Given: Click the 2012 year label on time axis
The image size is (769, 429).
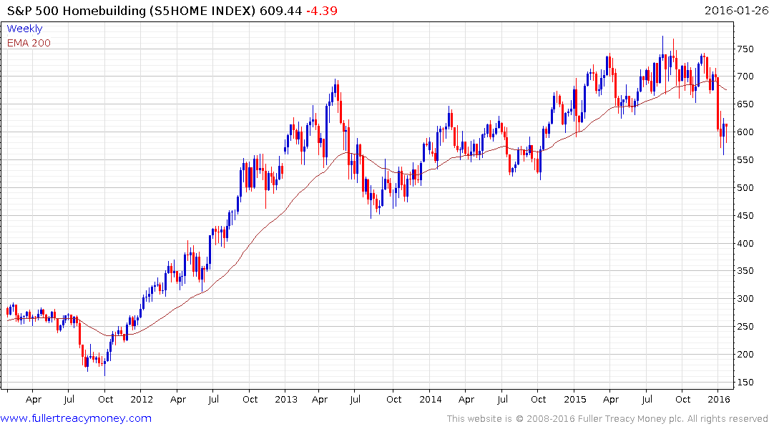Looking at the screenshot, I should (x=142, y=399).
